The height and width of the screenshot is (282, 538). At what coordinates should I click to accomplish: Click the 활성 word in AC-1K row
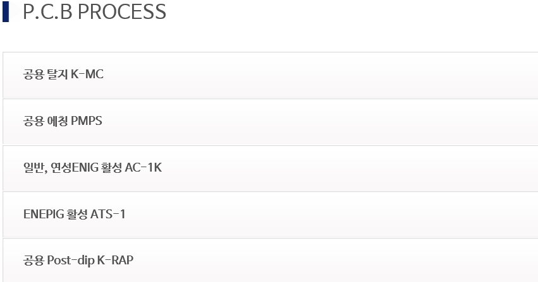pos(111,167)
